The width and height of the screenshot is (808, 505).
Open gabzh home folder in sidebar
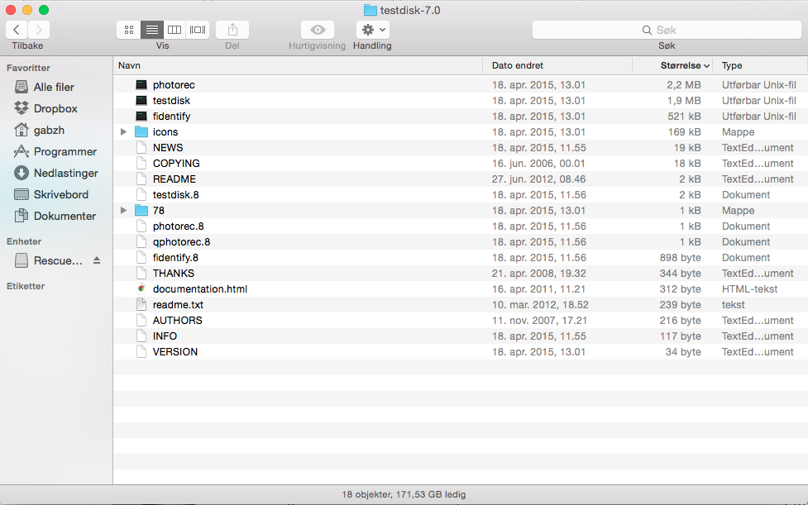(x=49, y=131)
